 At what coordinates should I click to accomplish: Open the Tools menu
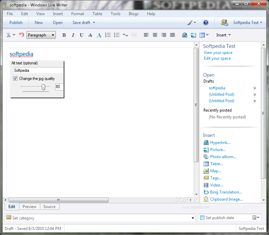click(x=115, y=14)
